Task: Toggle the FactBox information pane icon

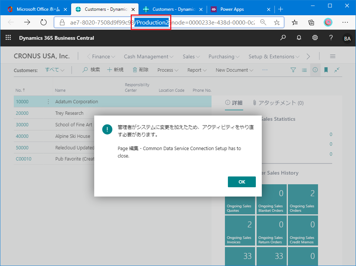Action: point(315,70)
